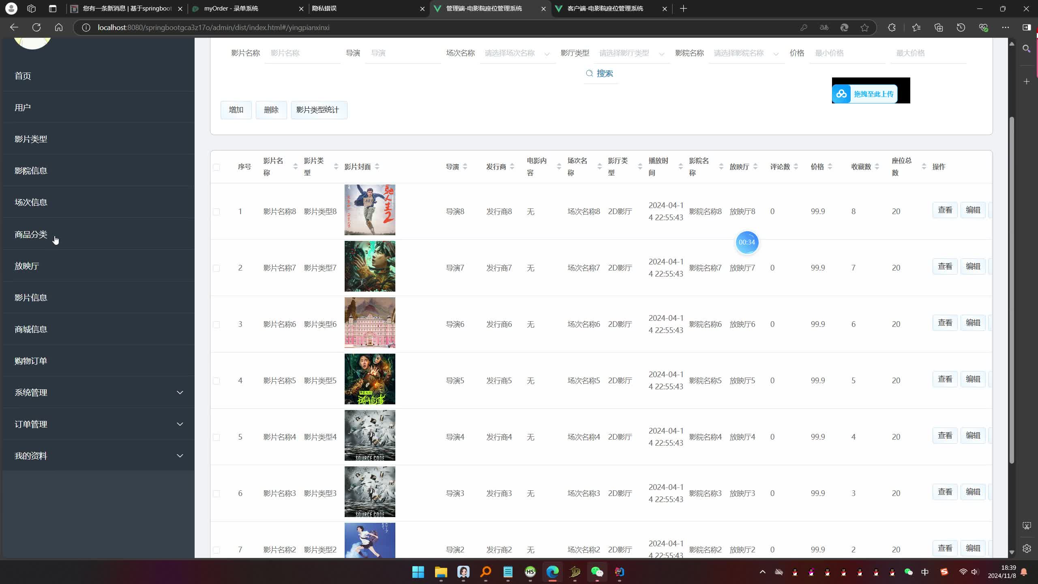
Task: Click the browser home icon
Action: click(59, 27)
